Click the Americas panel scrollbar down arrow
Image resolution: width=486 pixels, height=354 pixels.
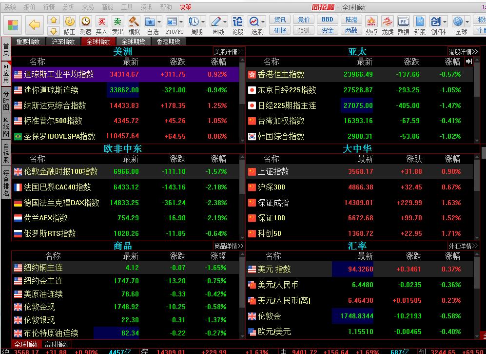242,141
